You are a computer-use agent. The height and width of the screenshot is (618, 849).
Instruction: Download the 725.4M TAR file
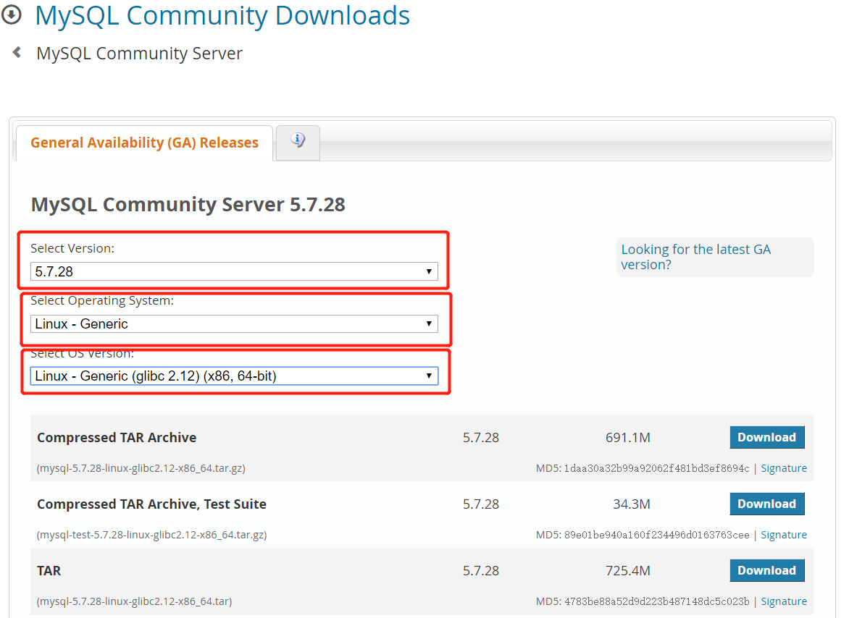pyautogui.click(x=766, y=570)
